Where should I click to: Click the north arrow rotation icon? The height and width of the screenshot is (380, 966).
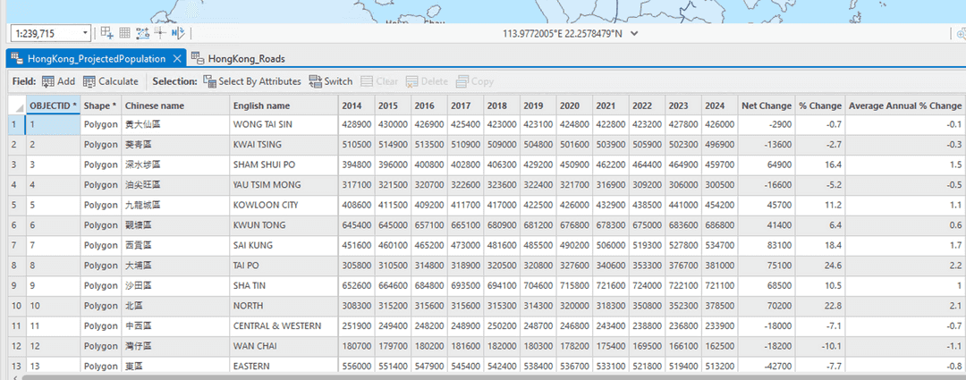point(177,33)
